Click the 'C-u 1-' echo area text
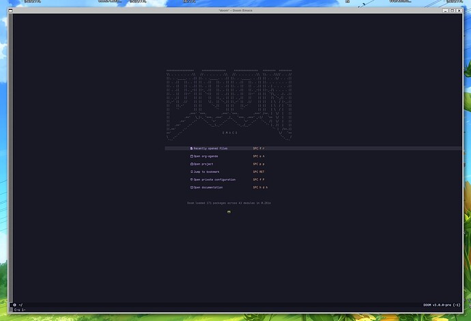 click(20, 310)
